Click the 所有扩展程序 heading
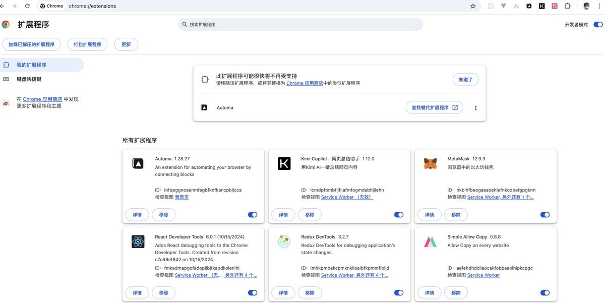Image resolution: width=605 pixels, height=303 pixels. (x=140, y=140)
